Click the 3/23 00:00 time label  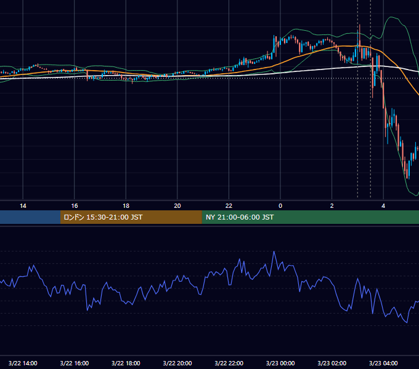pyautogui.click(x=280, y=363)
